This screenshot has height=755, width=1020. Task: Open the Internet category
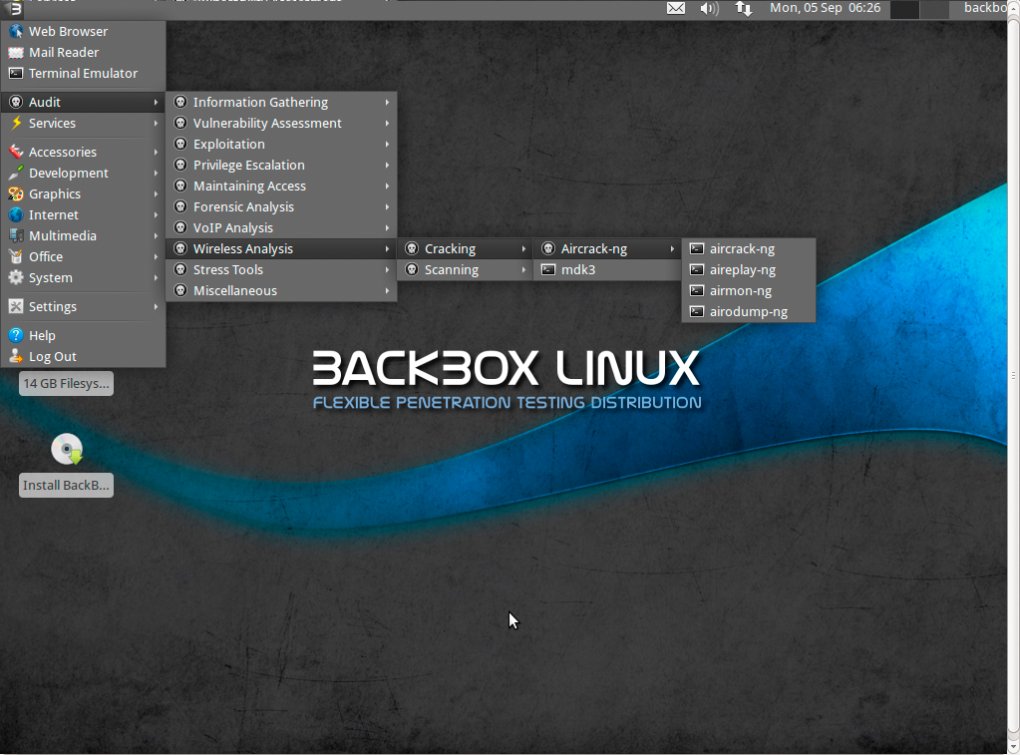coord(84,214)
